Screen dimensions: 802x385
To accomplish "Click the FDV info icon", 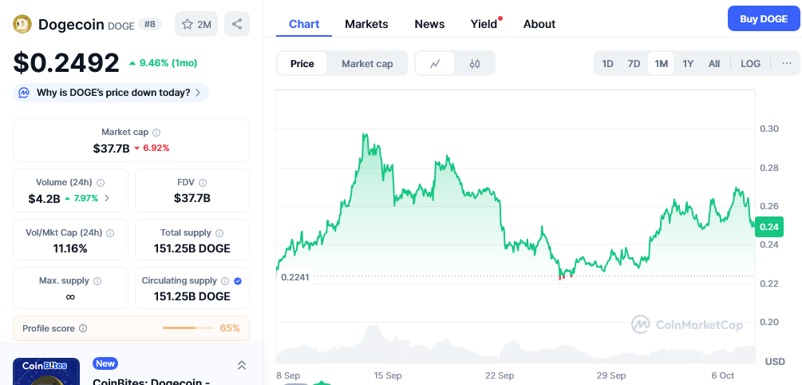I will point(203,183).
